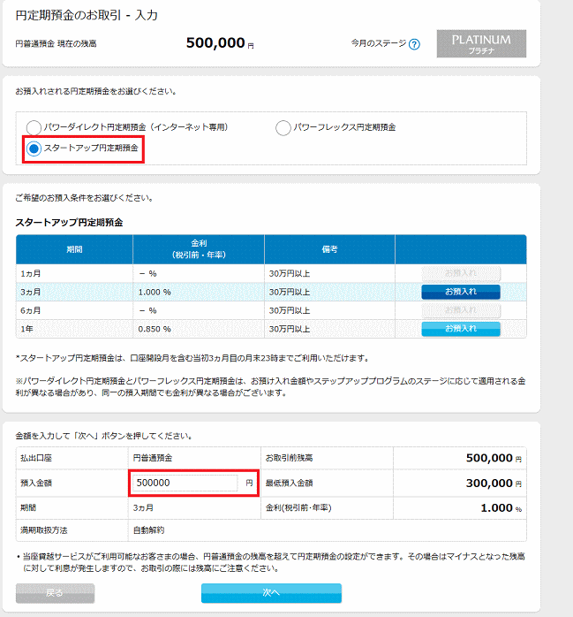Screen dimensions: 573x617
Task: Click the 最低預入金額 300,000 value
Action: (x=490, y=484)
